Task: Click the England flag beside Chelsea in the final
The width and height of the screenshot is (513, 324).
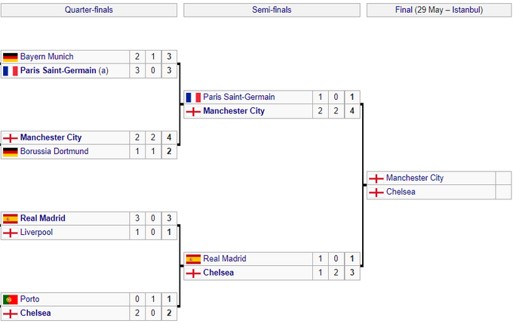Action: [376, 192]
